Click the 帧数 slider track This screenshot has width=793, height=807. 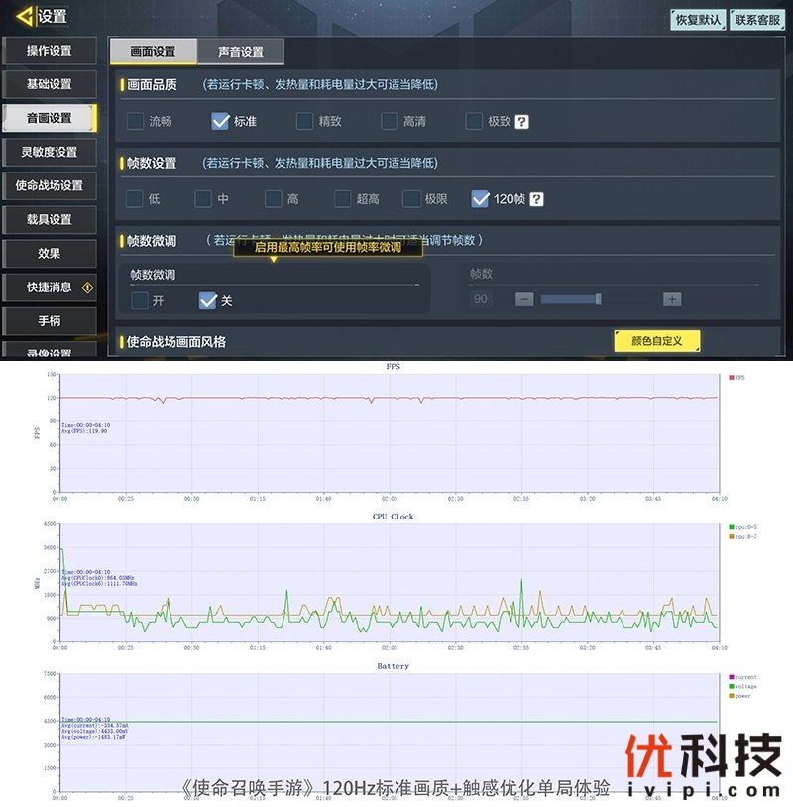click(x=598, y=299)
